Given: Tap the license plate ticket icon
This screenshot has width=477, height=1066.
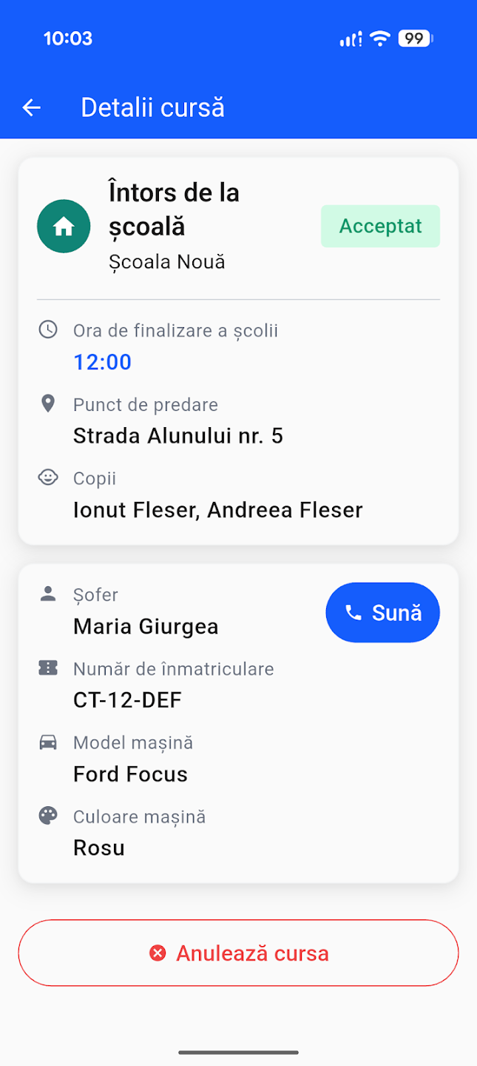Looking at the screenshot, I should pos(48,668).
